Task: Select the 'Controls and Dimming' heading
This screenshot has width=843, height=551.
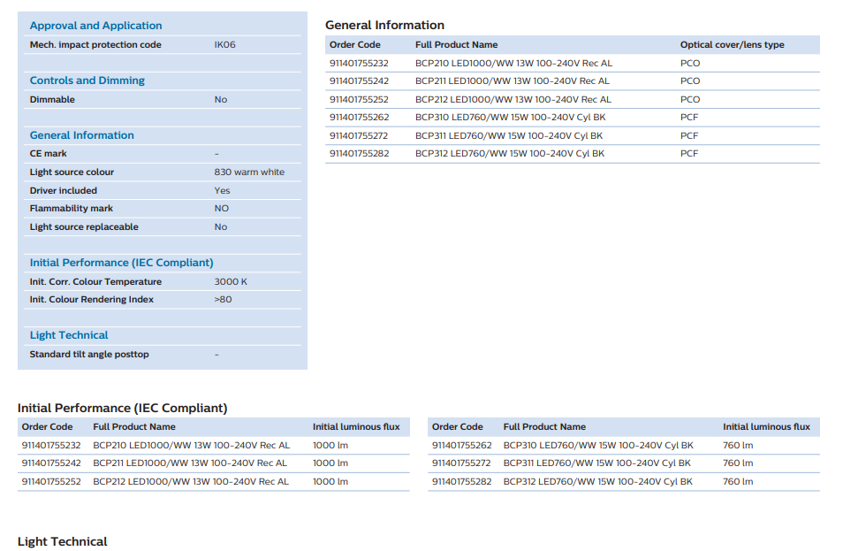Action: click(87, 80)
